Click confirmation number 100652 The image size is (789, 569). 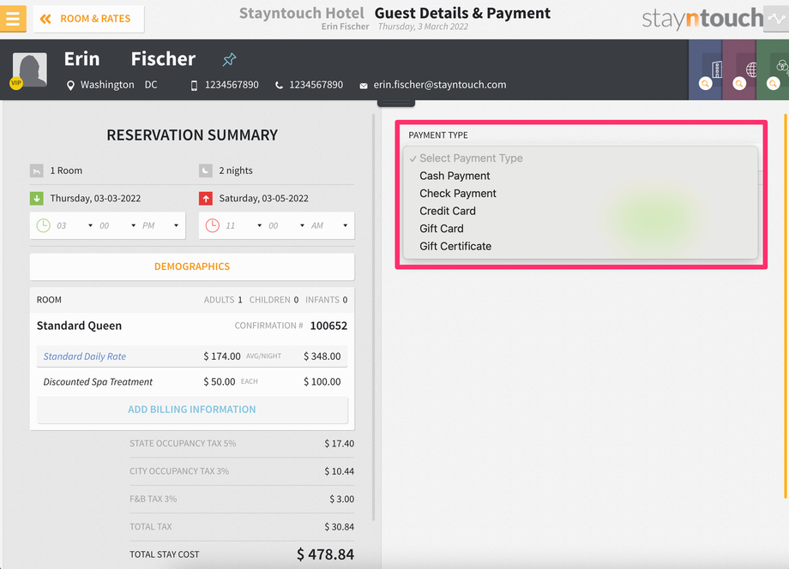(x=328, y=326)
